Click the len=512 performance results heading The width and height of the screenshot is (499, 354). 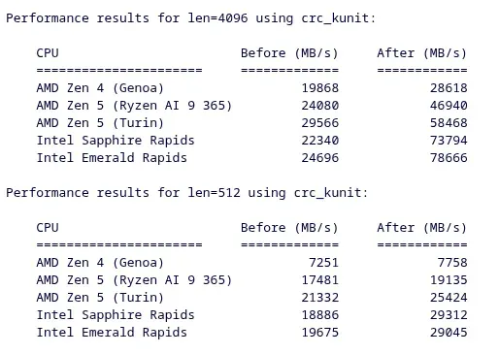186,193
